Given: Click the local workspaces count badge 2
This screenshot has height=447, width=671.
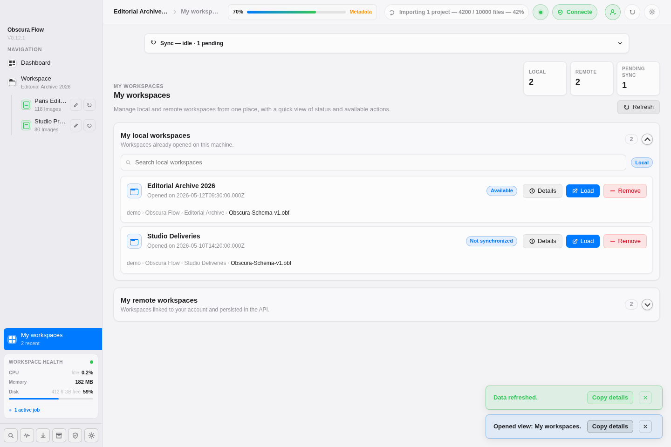Looking at the screenshot, I should 631,139.
